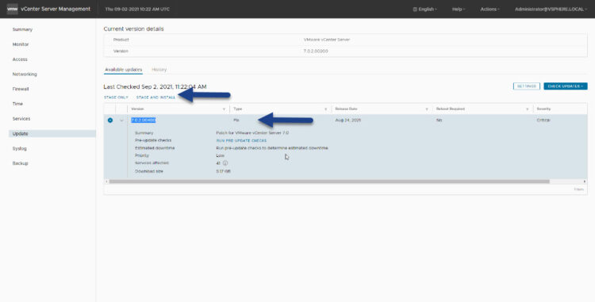Go to Summary in the sidebar
Image resolution: width=595 pixels, height=302 pixels.
[x=22, y=29]
